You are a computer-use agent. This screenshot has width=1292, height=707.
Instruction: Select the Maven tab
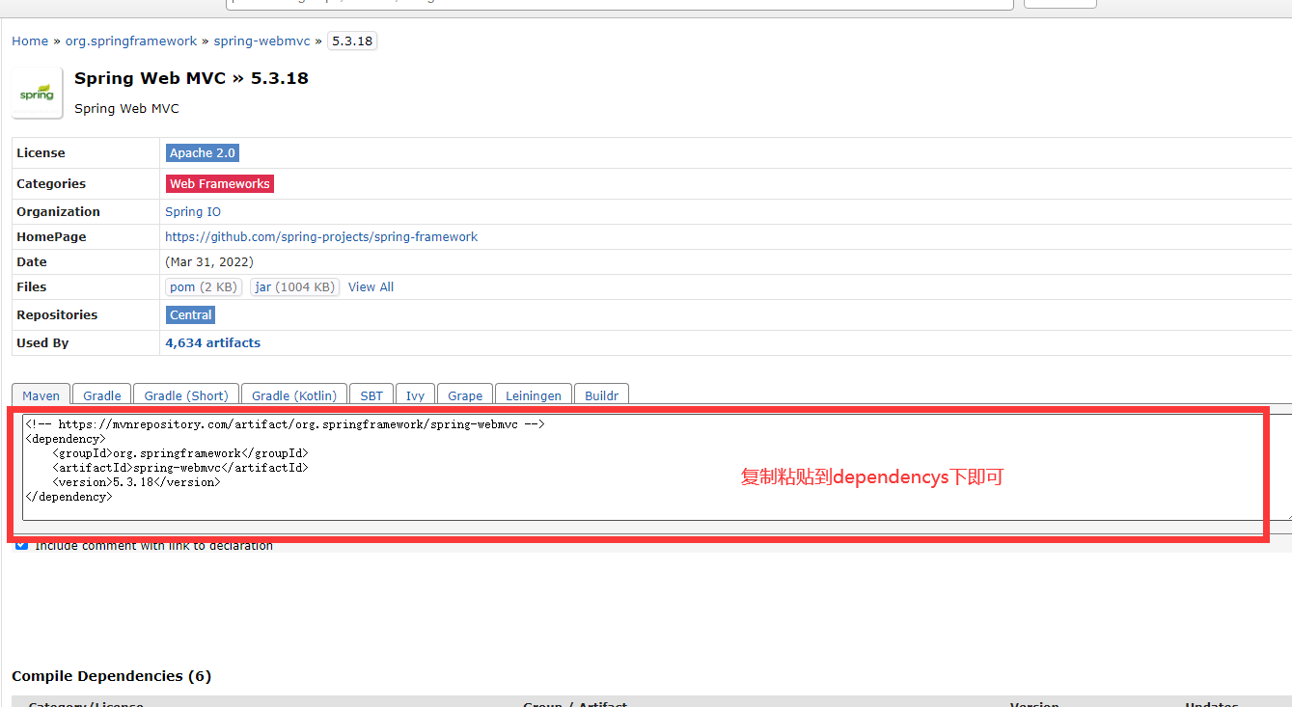point(41,395)
